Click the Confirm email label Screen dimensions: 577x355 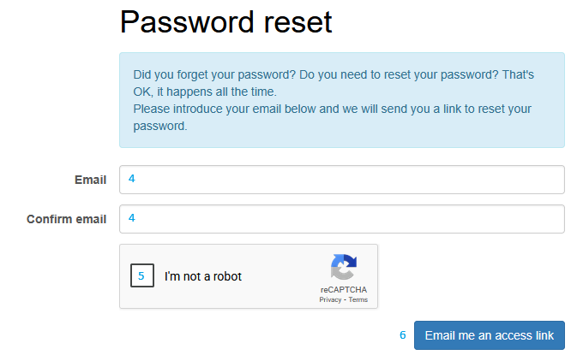pyautogui.click(x=67, y=219)
